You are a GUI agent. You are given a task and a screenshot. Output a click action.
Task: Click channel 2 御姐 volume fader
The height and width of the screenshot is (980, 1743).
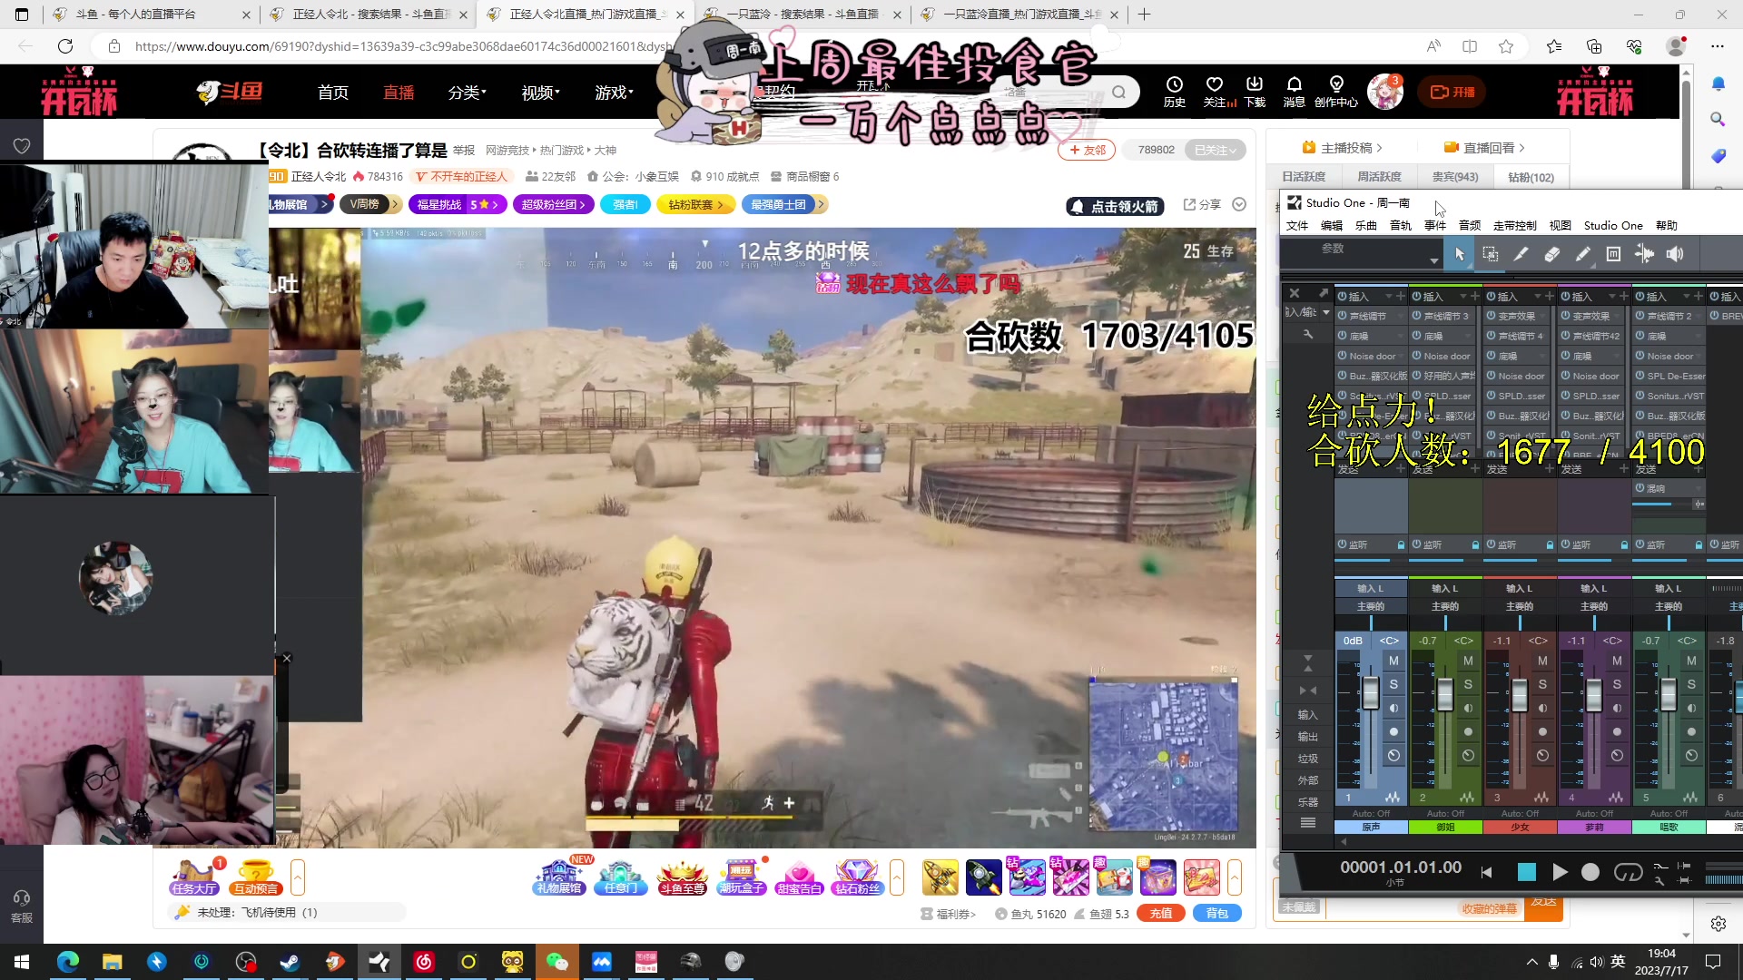(x=1445, y=695)
